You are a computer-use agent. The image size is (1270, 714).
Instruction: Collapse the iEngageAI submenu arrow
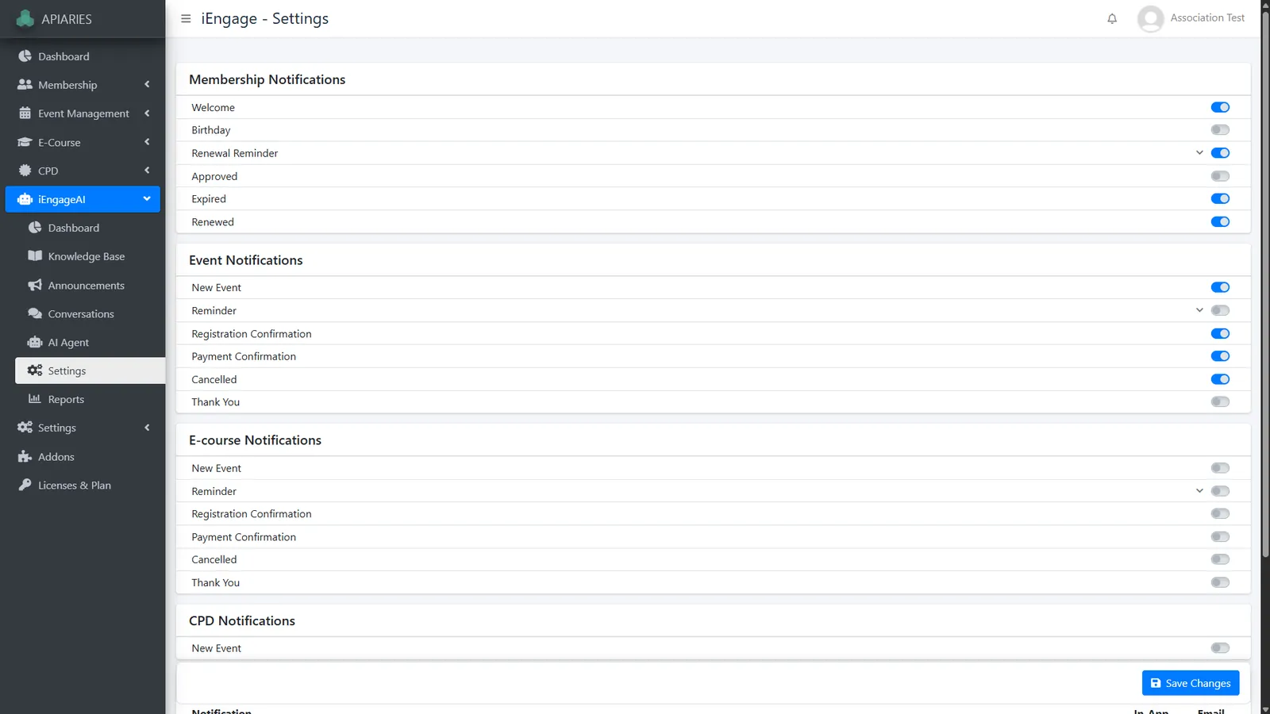[147, 199]
